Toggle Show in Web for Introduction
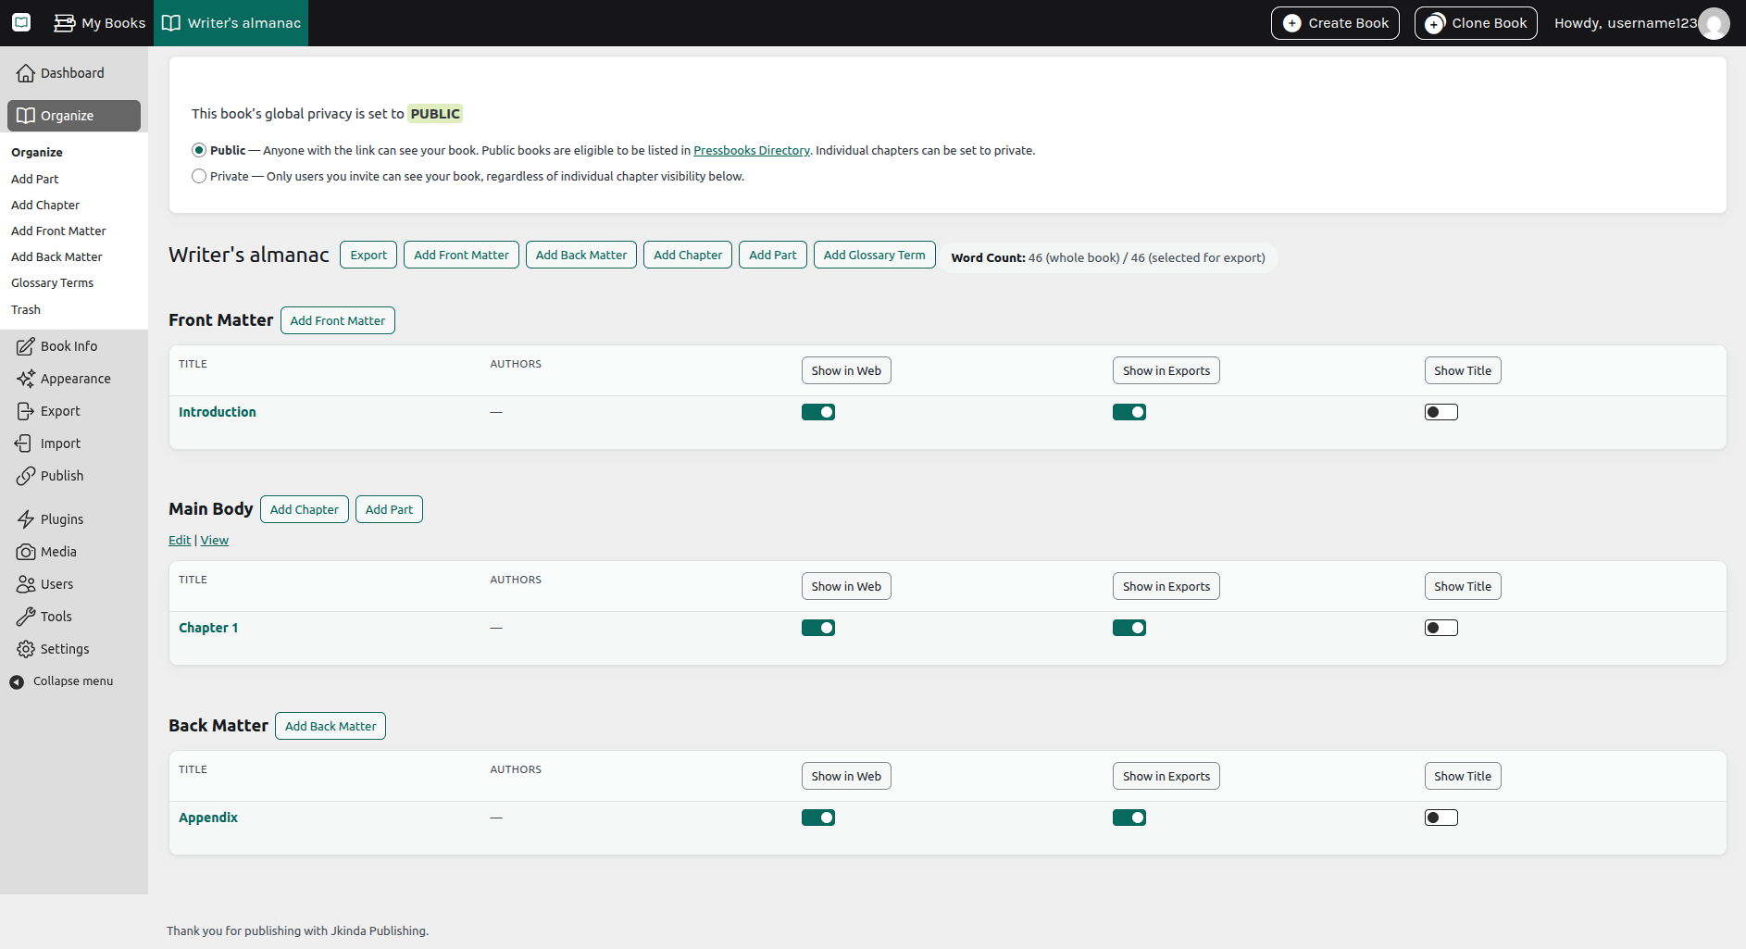The image size is (1746, 949). 818,412
